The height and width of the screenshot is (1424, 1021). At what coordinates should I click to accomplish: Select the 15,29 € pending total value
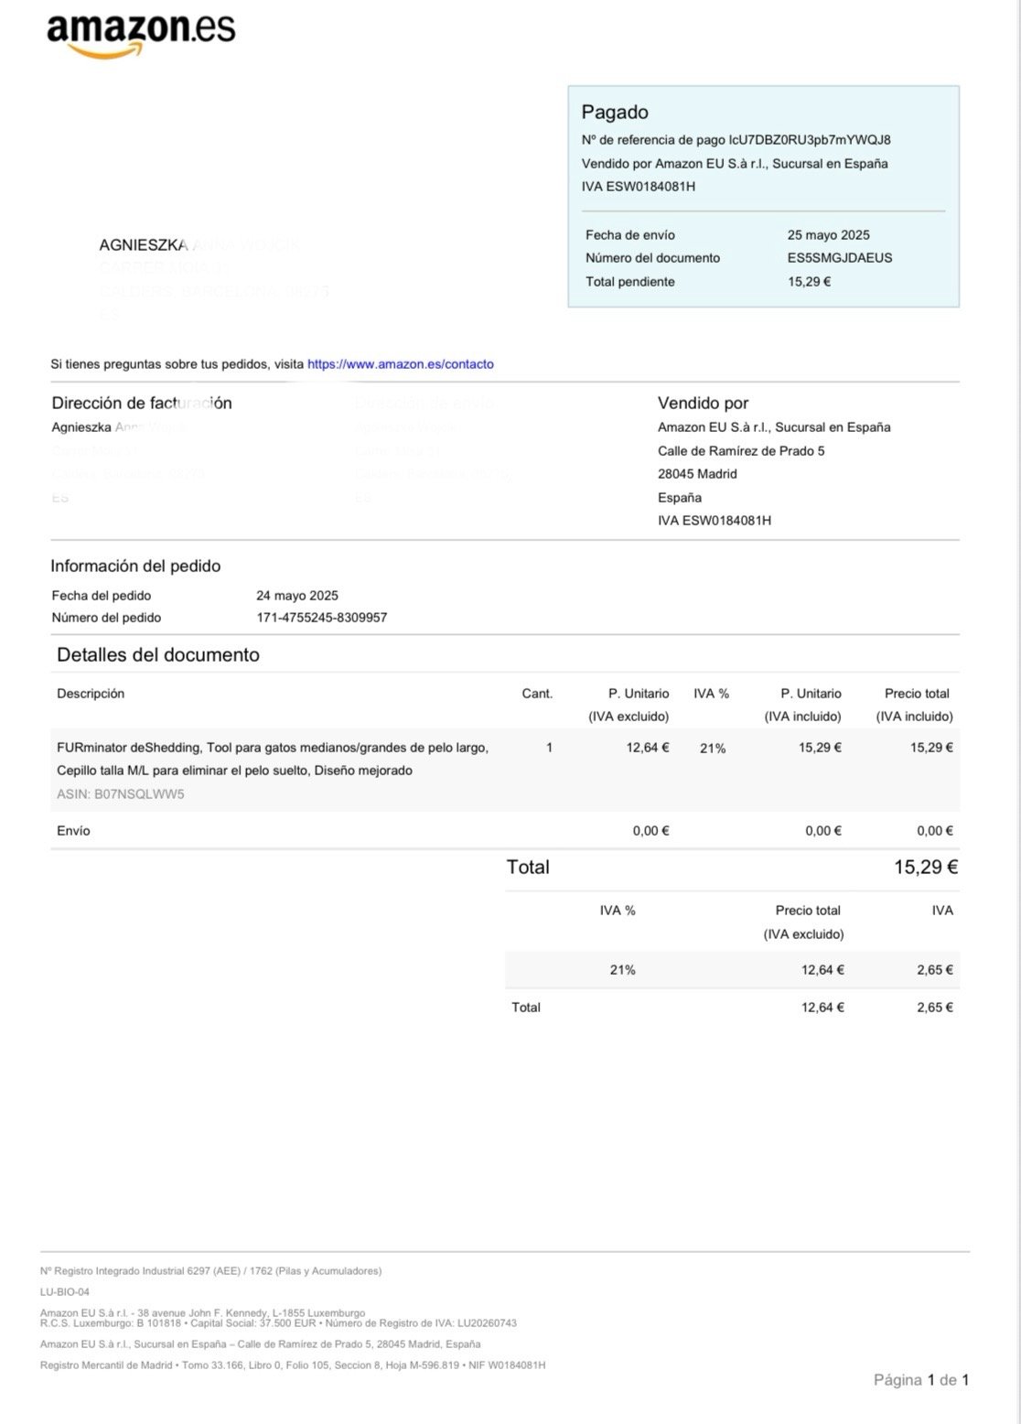(809, 282)
